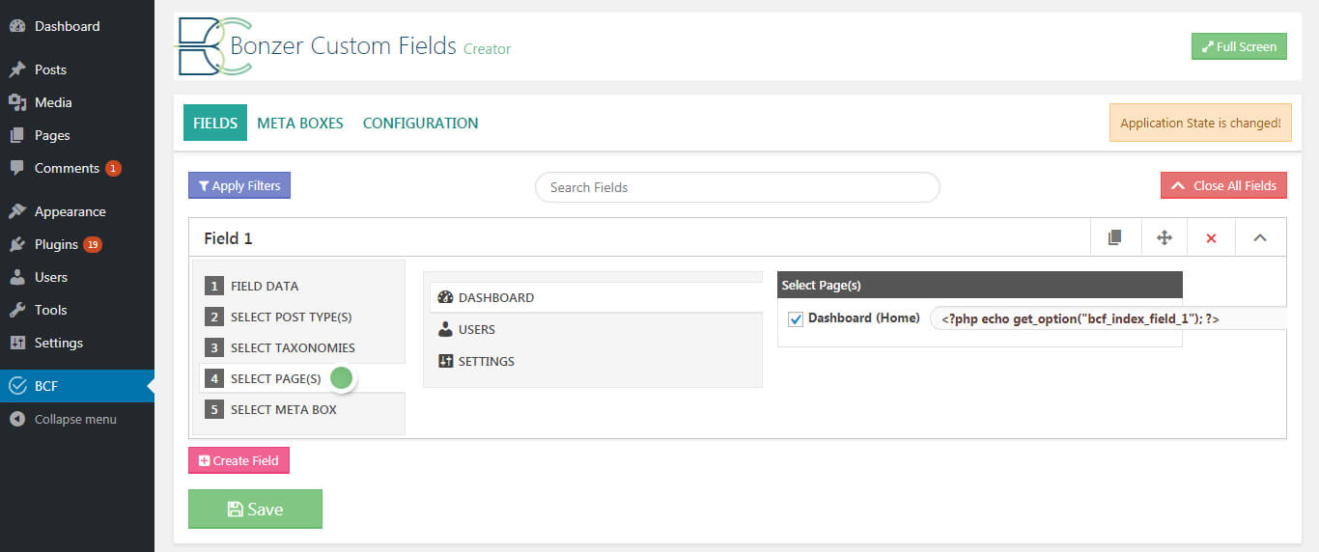Click the Users person icon in WP sidebar

[17, 277]
